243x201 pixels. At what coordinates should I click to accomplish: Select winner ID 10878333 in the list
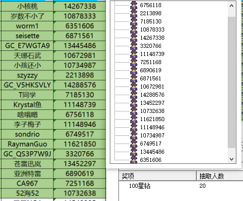[x=152, y=30]
